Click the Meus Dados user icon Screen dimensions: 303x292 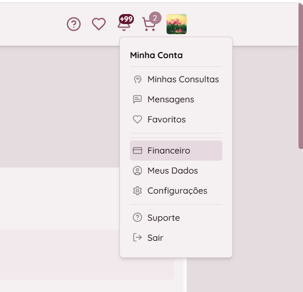tap(137, 171)
